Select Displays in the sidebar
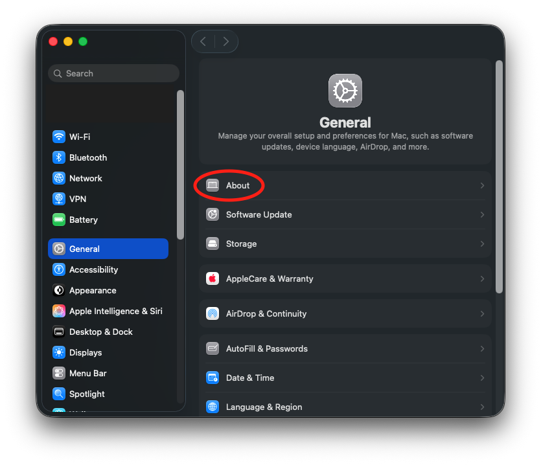Viewport: 541px width, 465px height. 86,352
